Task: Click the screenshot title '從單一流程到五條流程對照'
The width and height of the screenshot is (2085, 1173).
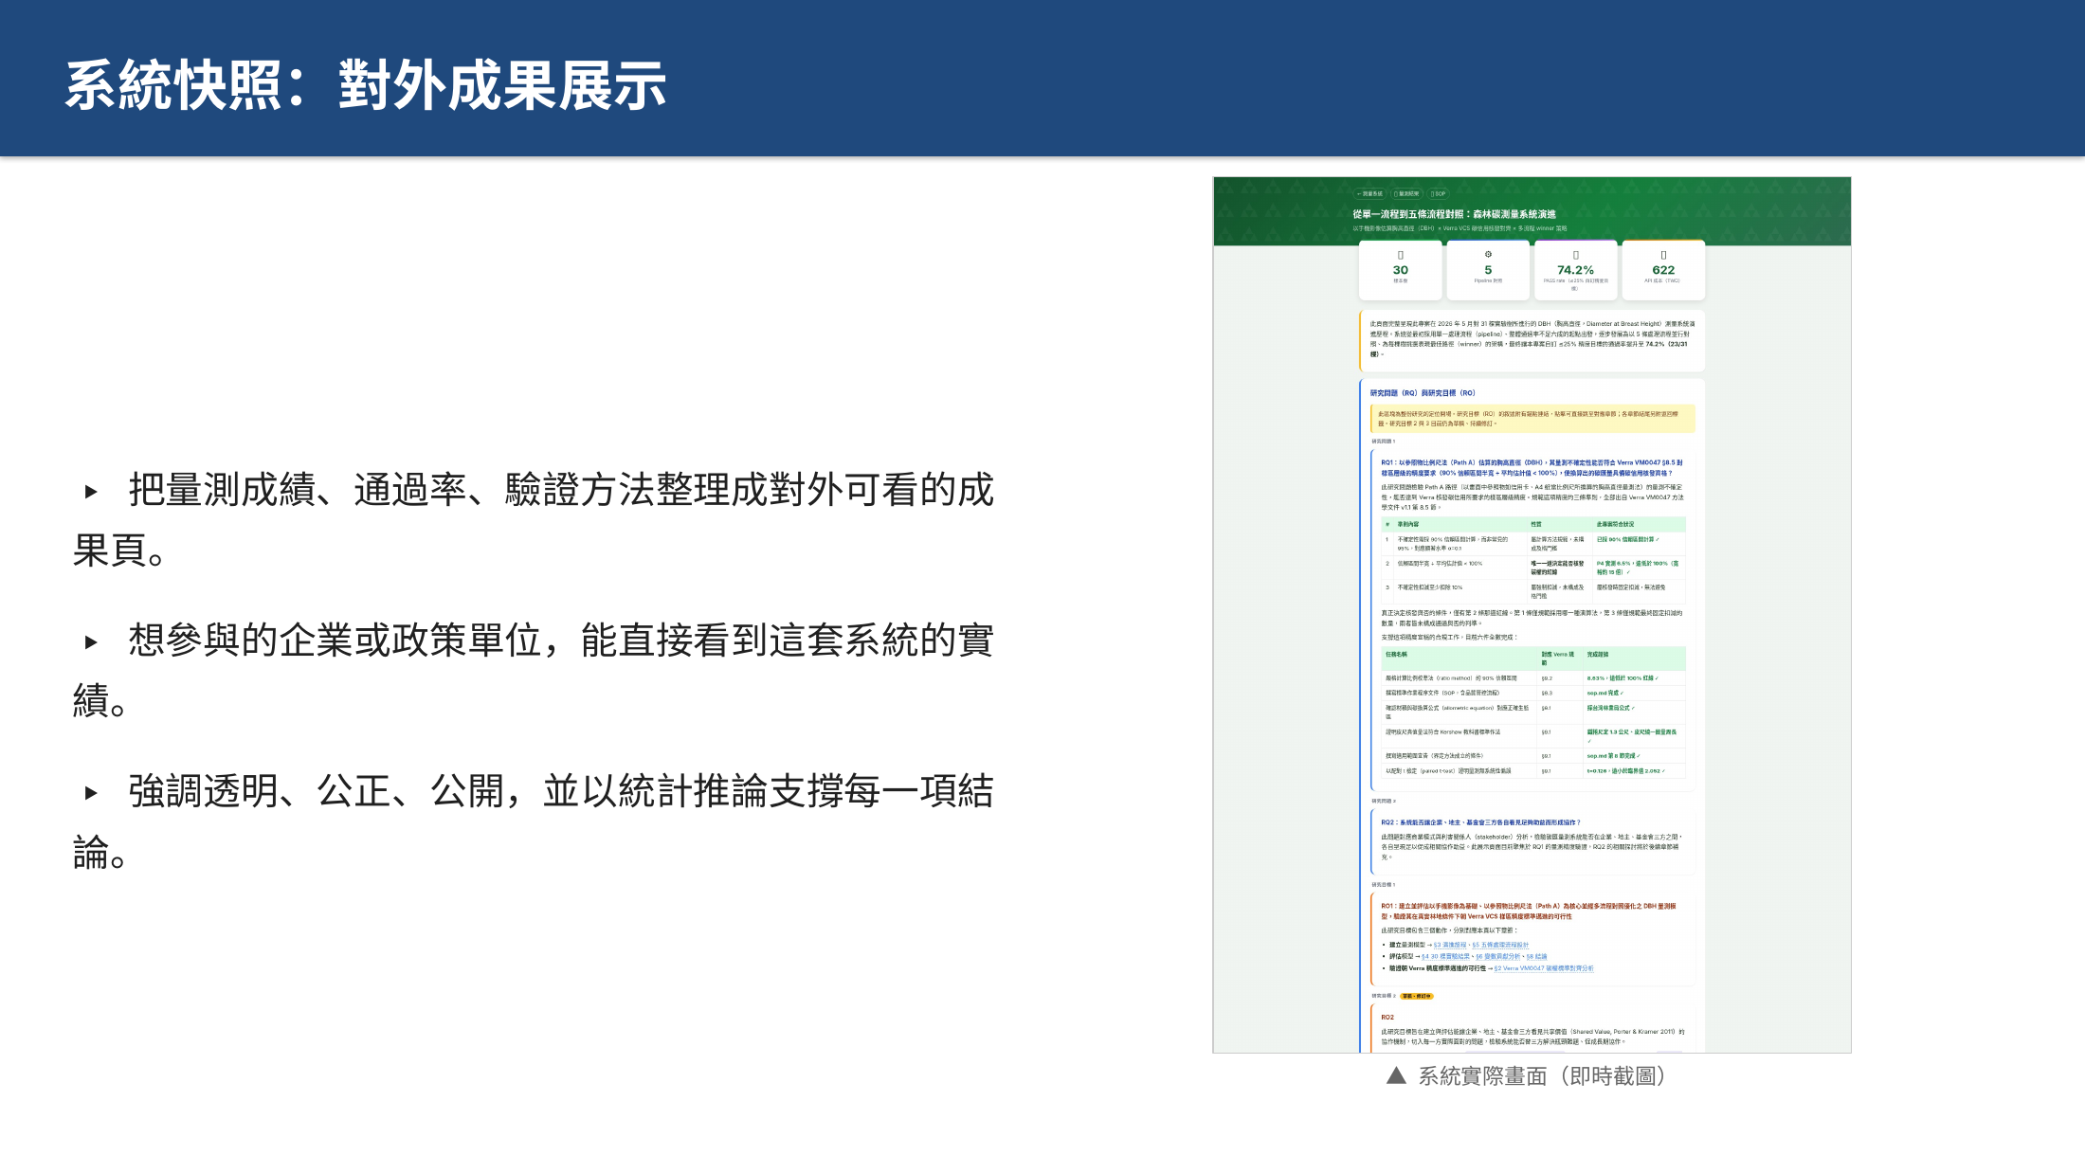Action: click(x=1454, y=214)
